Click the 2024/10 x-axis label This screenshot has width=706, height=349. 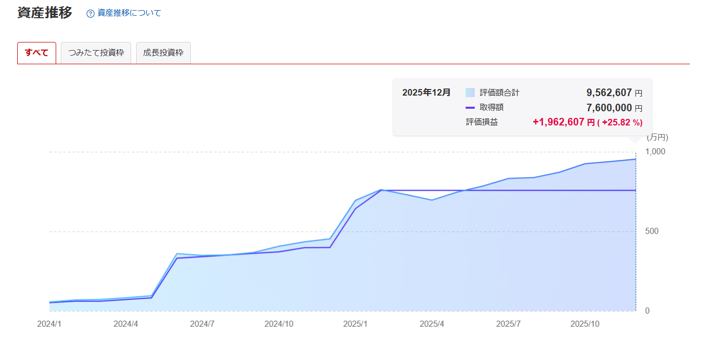pos(279,324)
